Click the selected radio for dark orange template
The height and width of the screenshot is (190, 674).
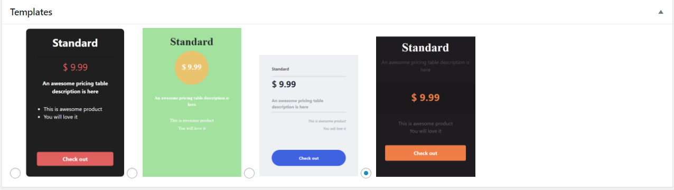(x=366, y=173)
